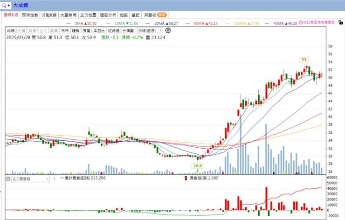Switch to 追蹤 tab
The image size is (345, 220).
[124, 15]
